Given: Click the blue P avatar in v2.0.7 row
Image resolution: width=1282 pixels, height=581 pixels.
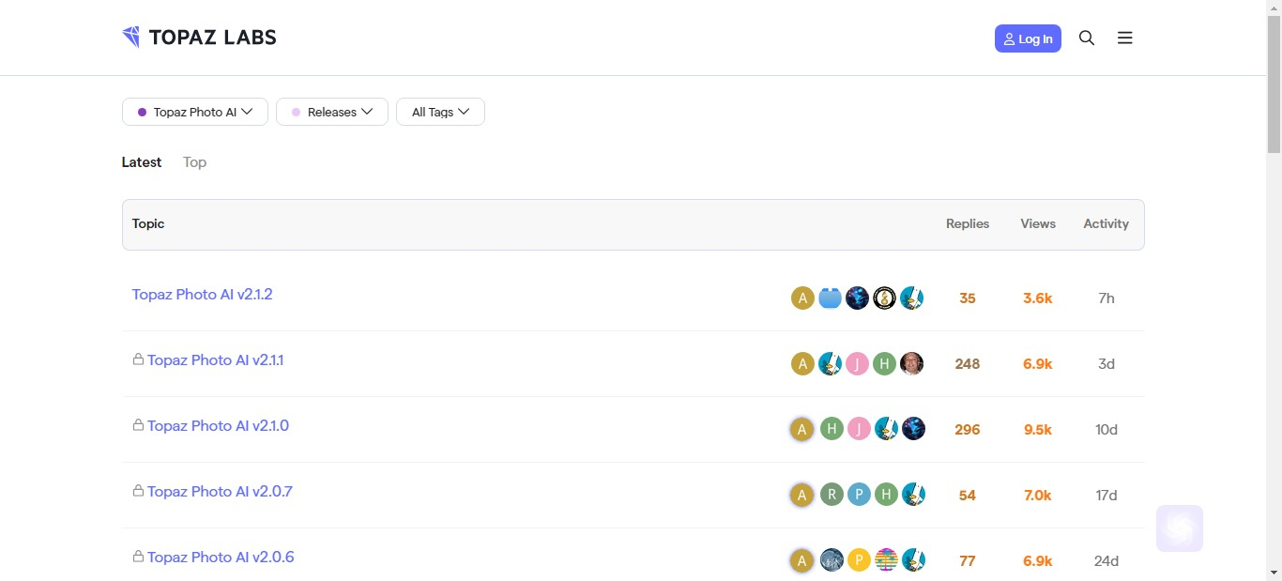Looking at the screenshot, I should coord(859,496).
